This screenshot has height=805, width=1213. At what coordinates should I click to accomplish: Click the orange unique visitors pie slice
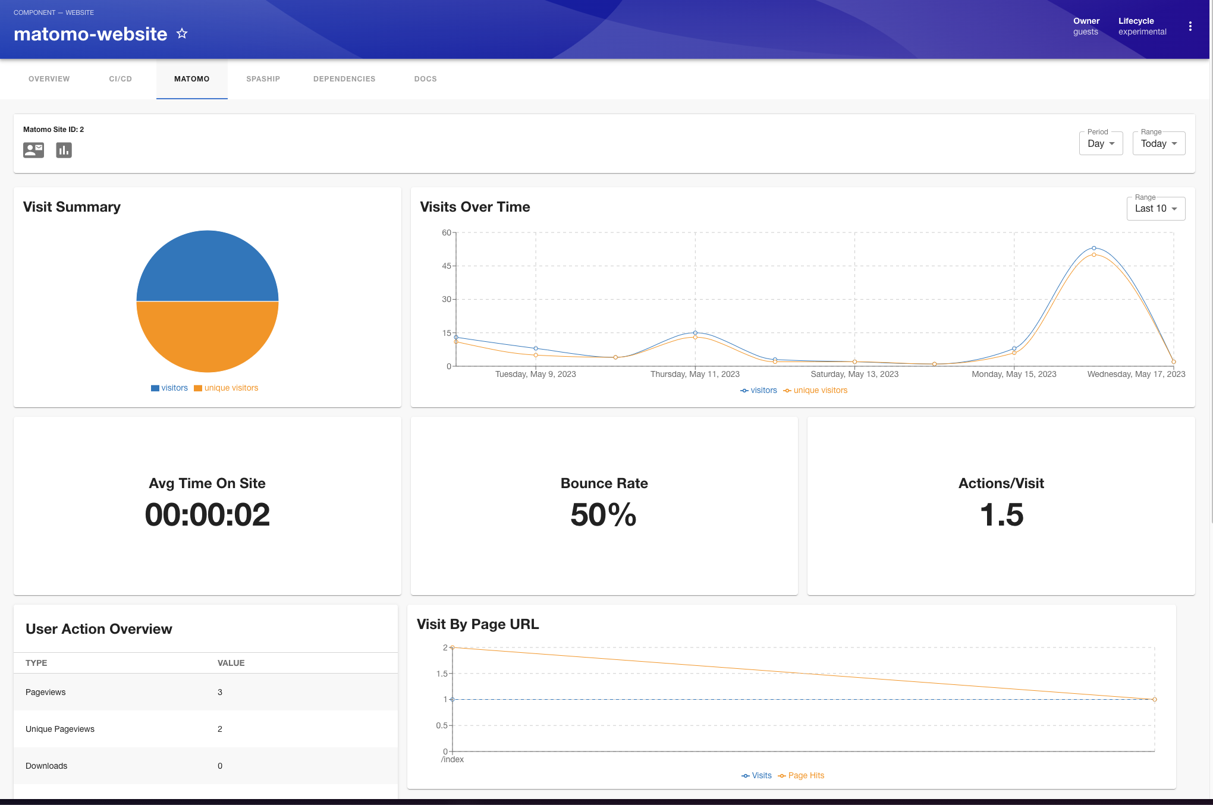point(208,336)
